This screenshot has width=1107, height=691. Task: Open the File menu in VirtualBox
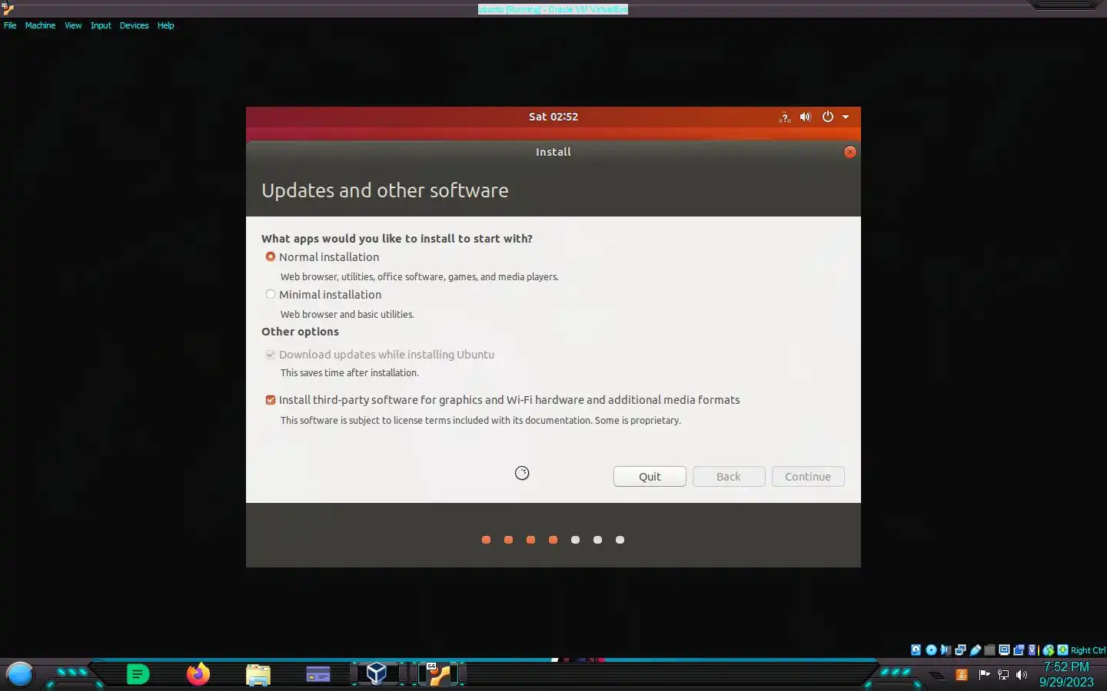click(x=10, y=25)
